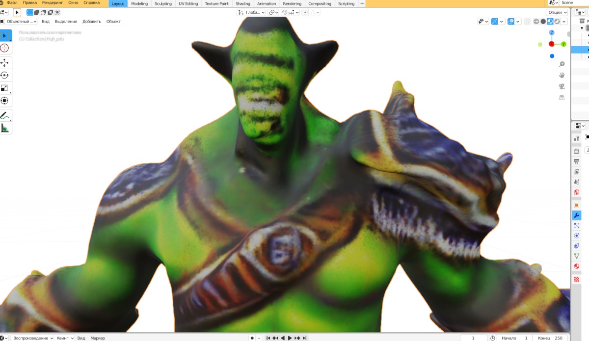Open the Объектный mode dropdown
Image resolution: width=589 pixels, height=341 pixels.
pos(19,22)
